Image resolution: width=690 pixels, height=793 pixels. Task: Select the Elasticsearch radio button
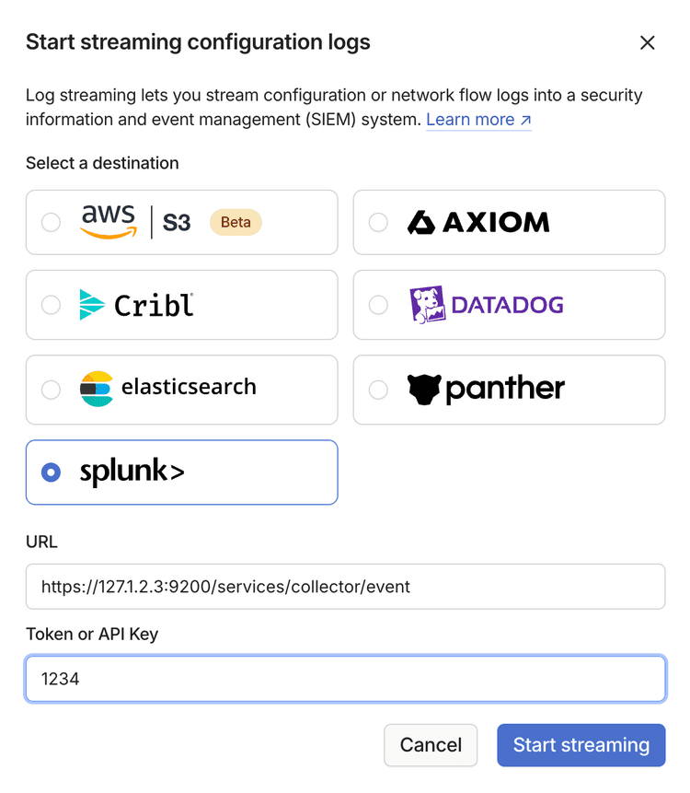(52, 390)
